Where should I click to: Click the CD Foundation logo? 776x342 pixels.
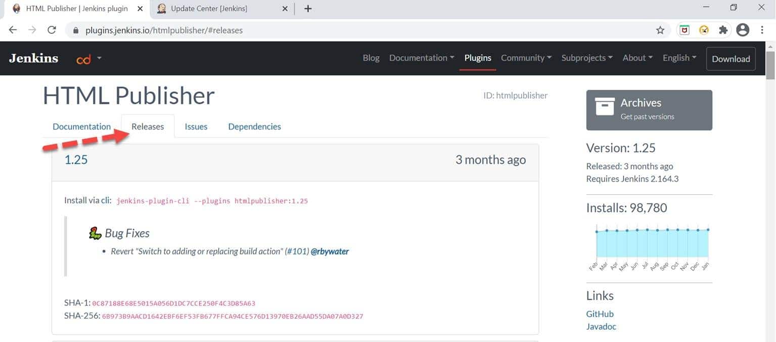click(x=83, y=59)
